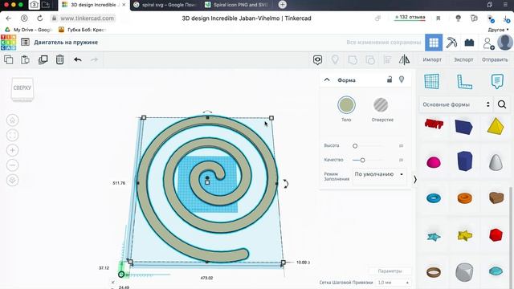Select the yellow pyramid shape
This screenshot has width=514, height=289.
(x=496, y=127)
